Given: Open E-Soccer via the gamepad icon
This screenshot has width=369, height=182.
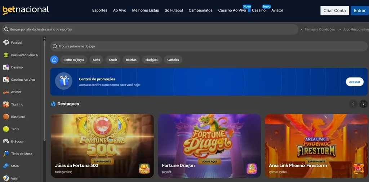Looking at the screenshot, I should [x=6, y=141].
